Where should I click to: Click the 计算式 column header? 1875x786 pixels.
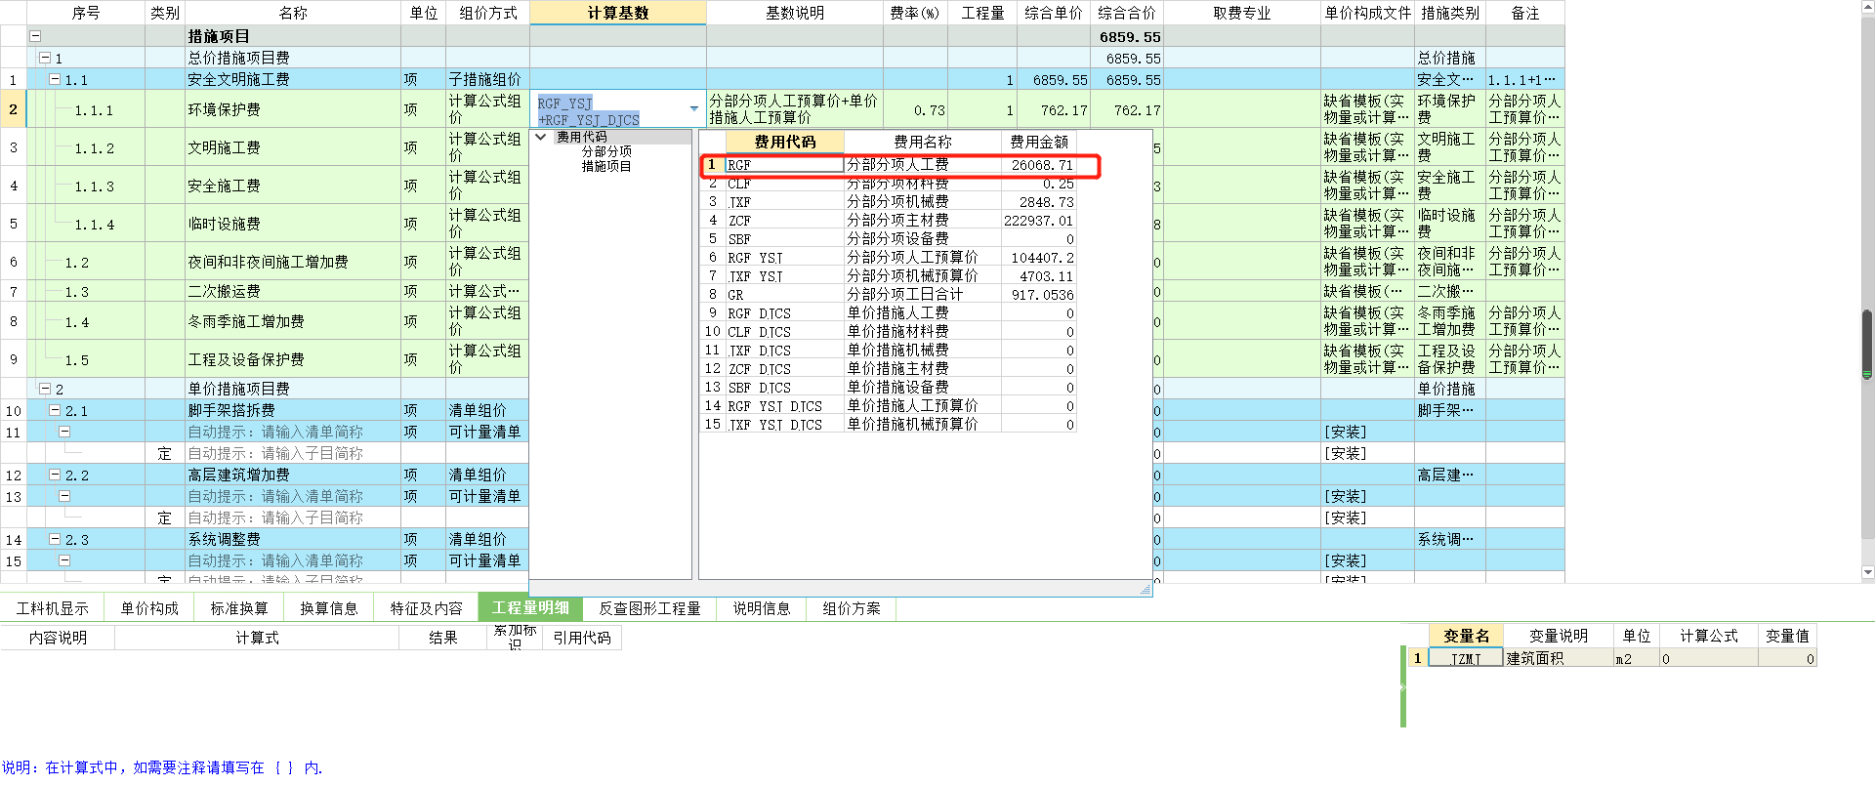point(257,638)
